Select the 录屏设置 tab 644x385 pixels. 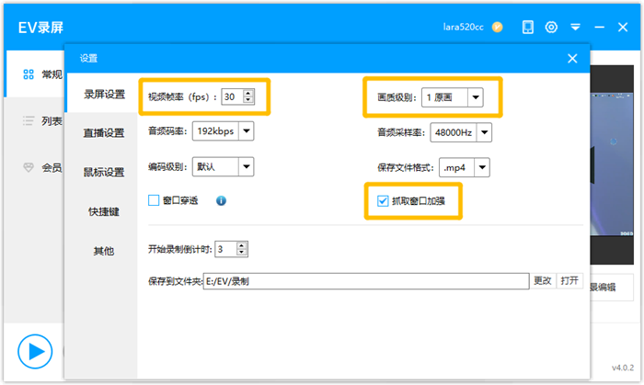pyautogui.click(x=104, y=95)
